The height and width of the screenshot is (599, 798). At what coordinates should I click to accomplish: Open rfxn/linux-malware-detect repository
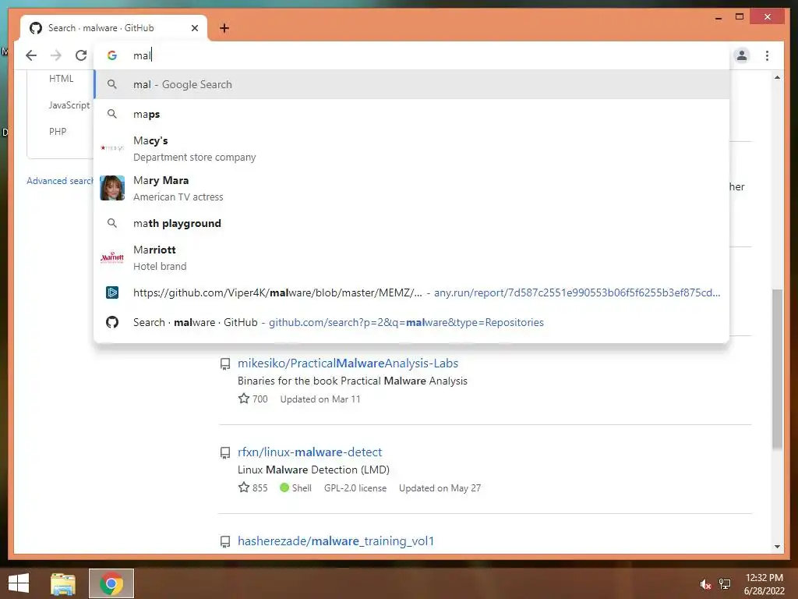point(309,452)
